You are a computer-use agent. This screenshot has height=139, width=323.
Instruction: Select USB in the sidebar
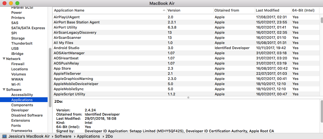click(15, 48)
